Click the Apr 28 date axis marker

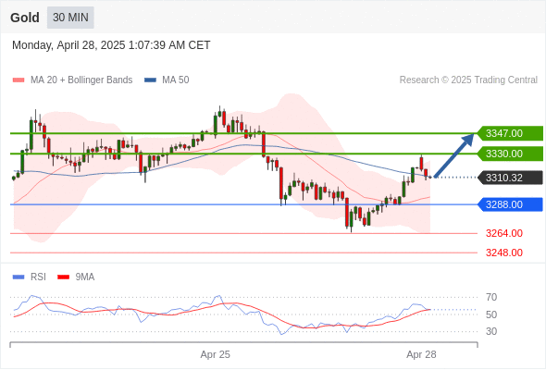421,354
